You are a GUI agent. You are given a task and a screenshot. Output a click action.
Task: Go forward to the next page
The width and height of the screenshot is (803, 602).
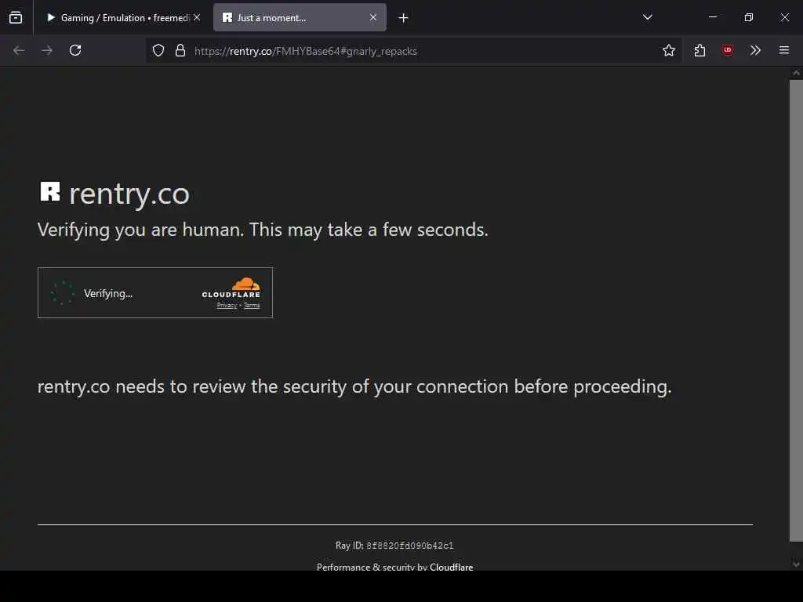[x=47, y=50]
